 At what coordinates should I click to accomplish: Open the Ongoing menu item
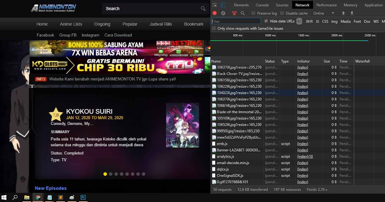(x=102, y=24)
